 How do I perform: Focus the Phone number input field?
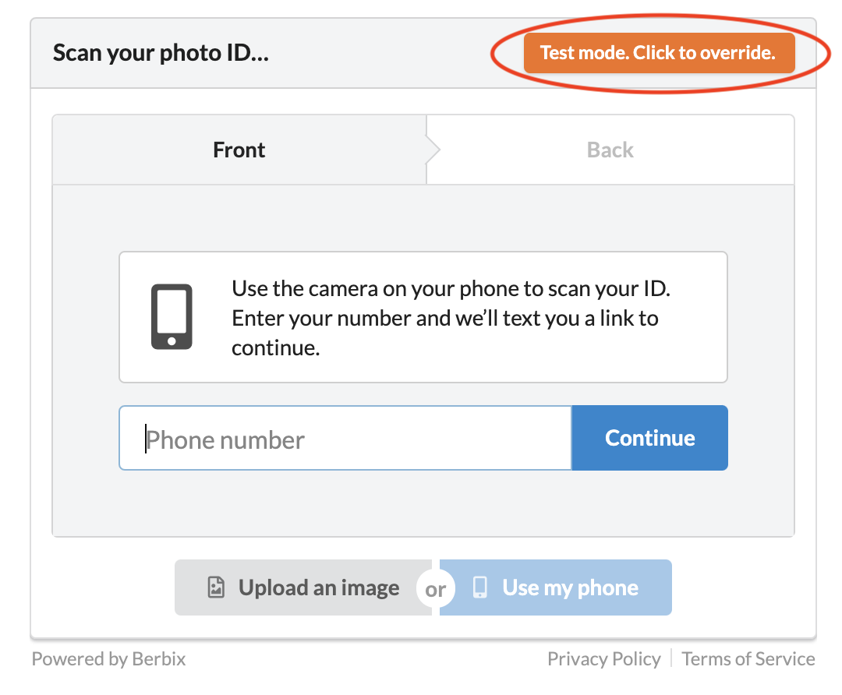(x=345, y=438)
